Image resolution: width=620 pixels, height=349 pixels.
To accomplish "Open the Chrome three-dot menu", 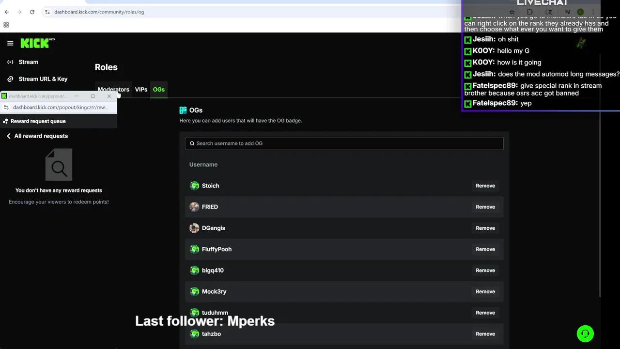I will 593,12.
